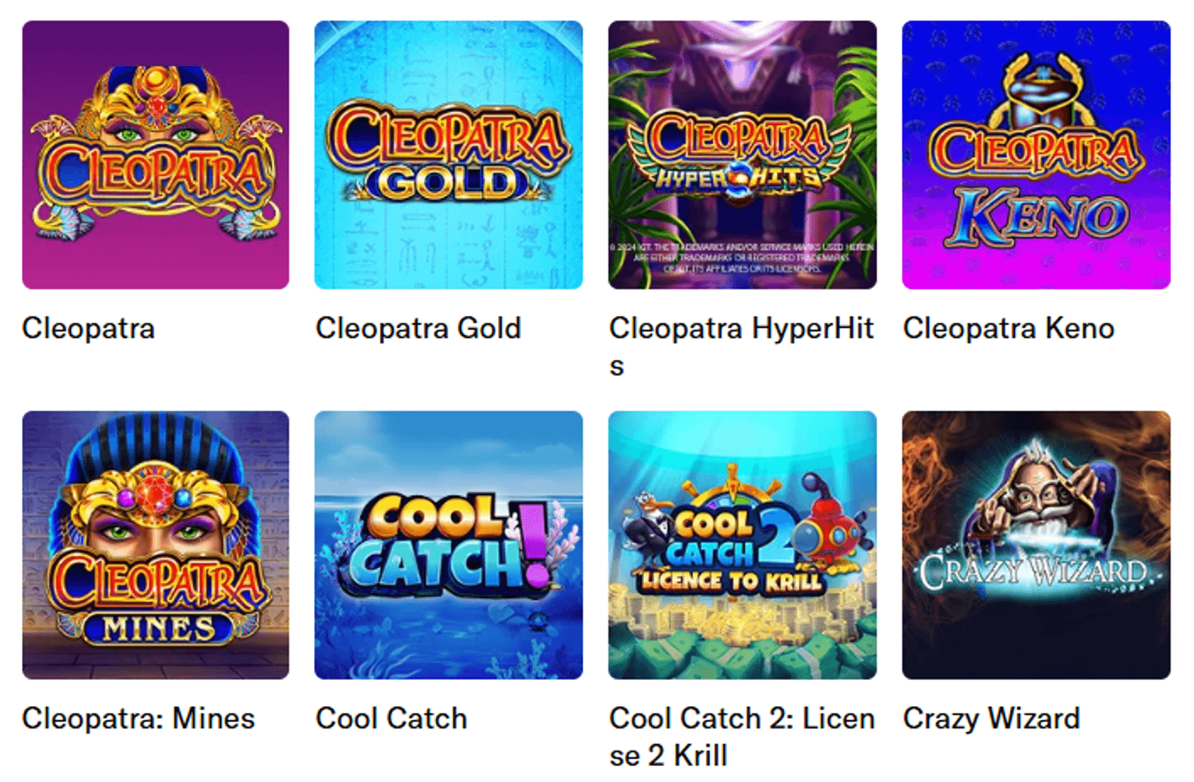
Task: Launch Cleopatra HyperHits game image
Action: [742, 155]
